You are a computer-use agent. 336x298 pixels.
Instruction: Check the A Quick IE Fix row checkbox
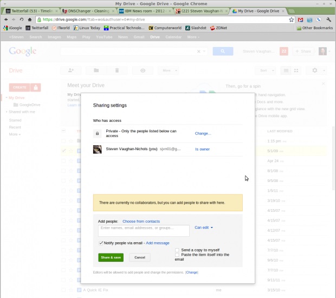tap(63, 290)
